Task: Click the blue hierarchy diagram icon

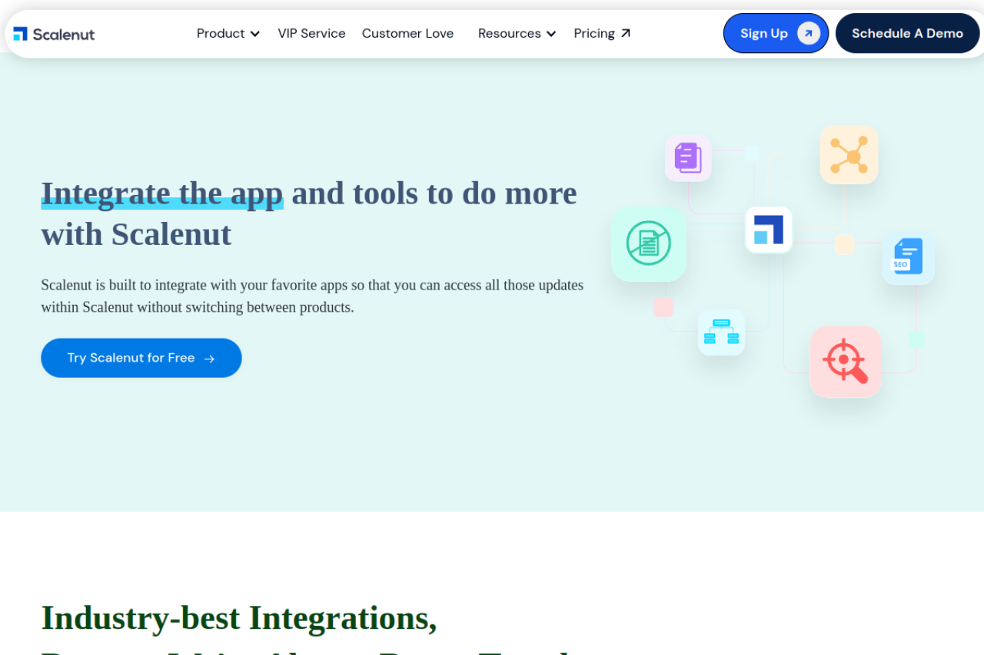Action: [721, 332]
